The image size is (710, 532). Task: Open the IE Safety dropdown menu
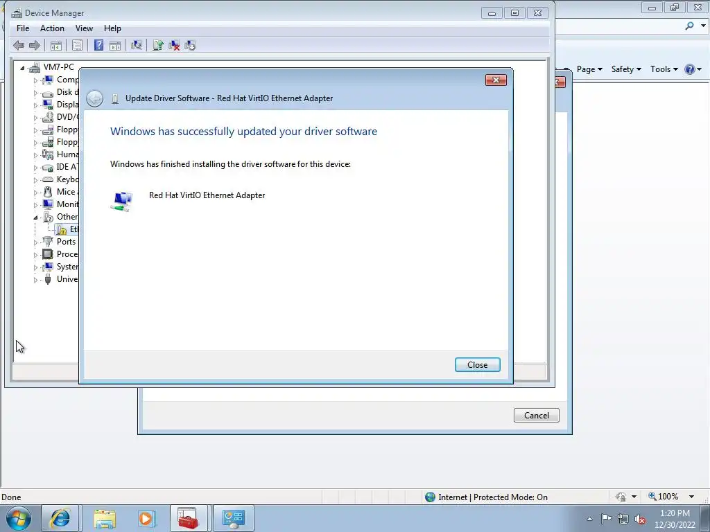pos(626,69)
